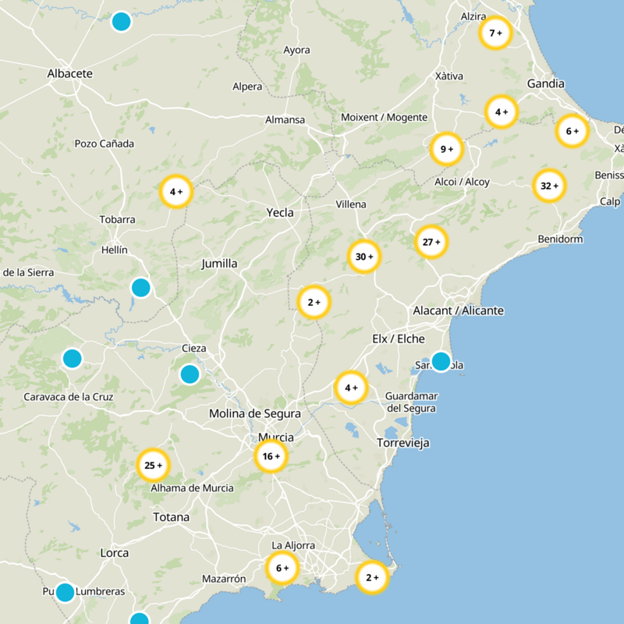Select the blue marker at Puerto Lumbreras
The height and width of the screenshot is (624, 624).
pos(65,592)
